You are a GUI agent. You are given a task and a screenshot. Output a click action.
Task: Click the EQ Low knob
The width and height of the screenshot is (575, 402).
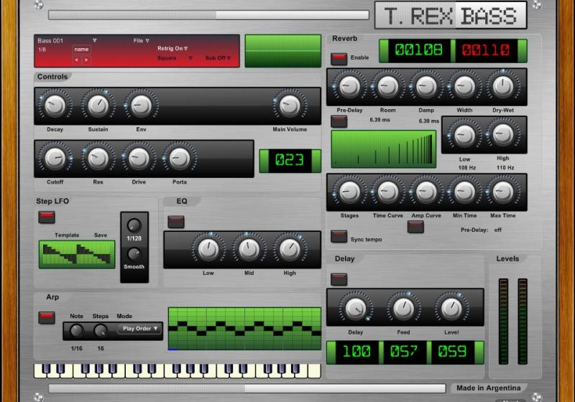point(208,249)
